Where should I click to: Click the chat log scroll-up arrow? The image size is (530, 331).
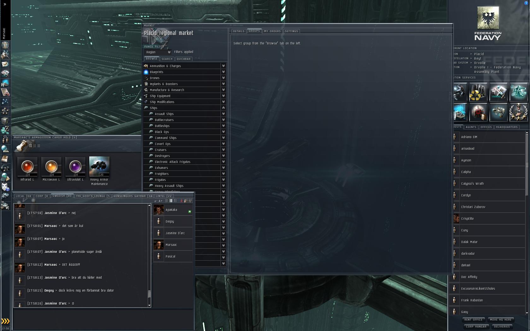click(149, 206)
